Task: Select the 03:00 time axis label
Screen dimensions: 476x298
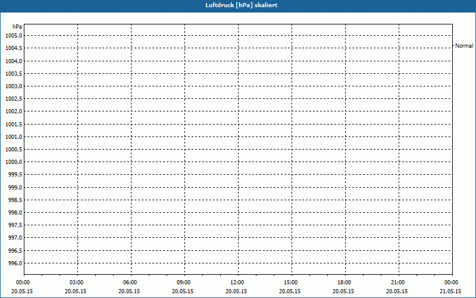Action: pyautogui.click(x=76, y=283)
